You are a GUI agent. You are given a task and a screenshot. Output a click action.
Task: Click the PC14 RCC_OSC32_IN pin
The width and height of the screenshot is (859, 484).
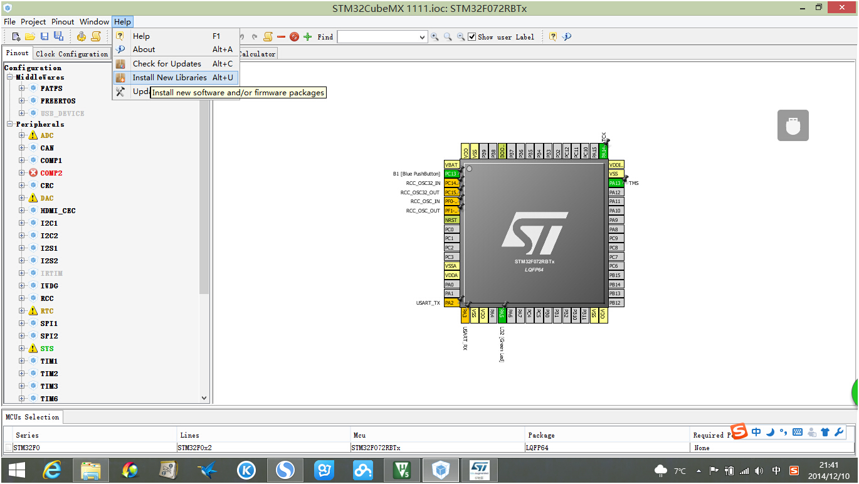click(451, 183)
